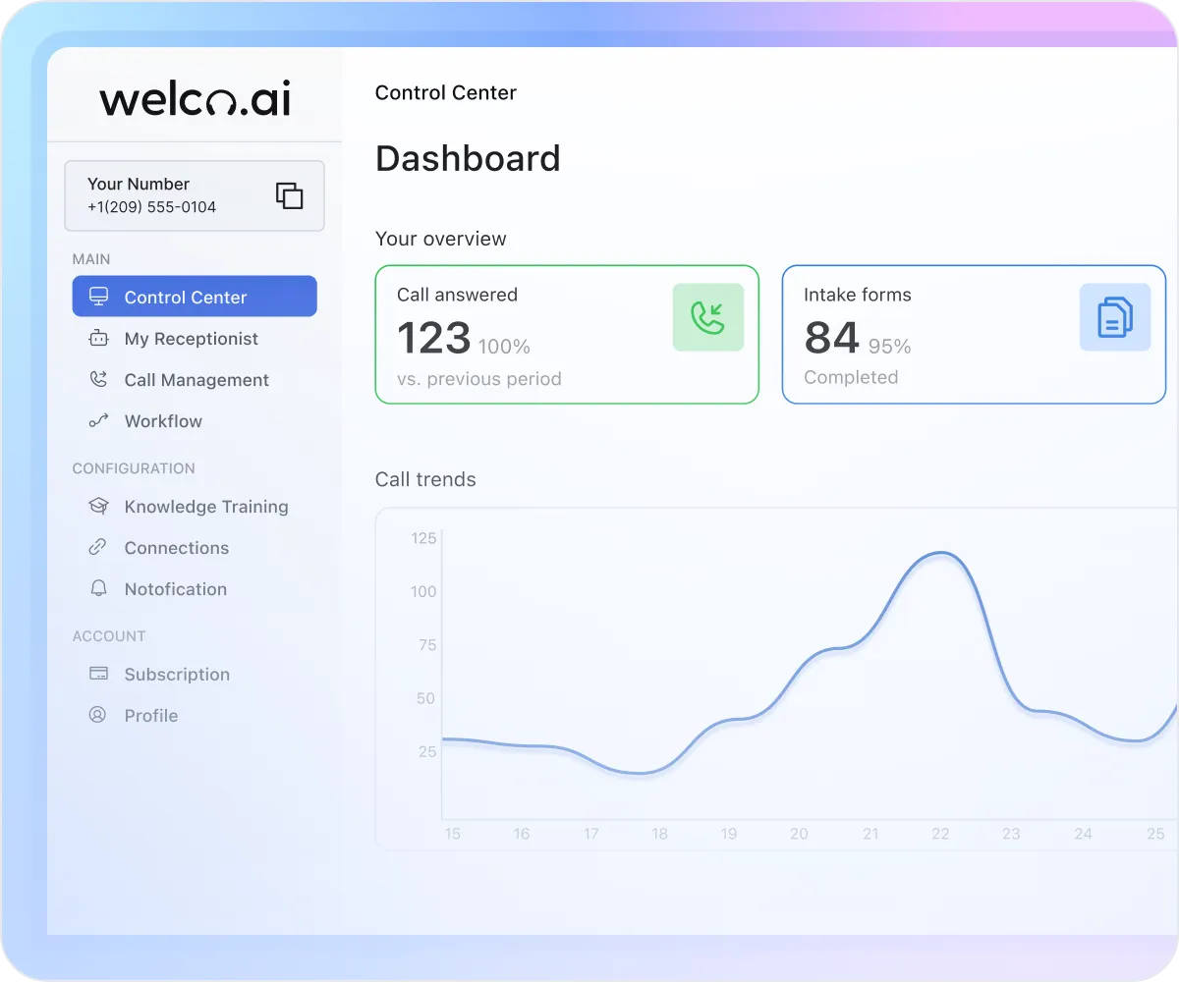Copy your phone number using the copy icon
1179x982 pixels.
tap(290, 195)
